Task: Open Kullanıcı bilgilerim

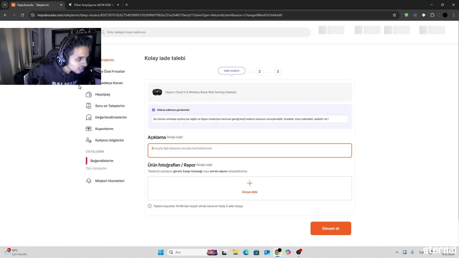Action: (x=109, y=140)
